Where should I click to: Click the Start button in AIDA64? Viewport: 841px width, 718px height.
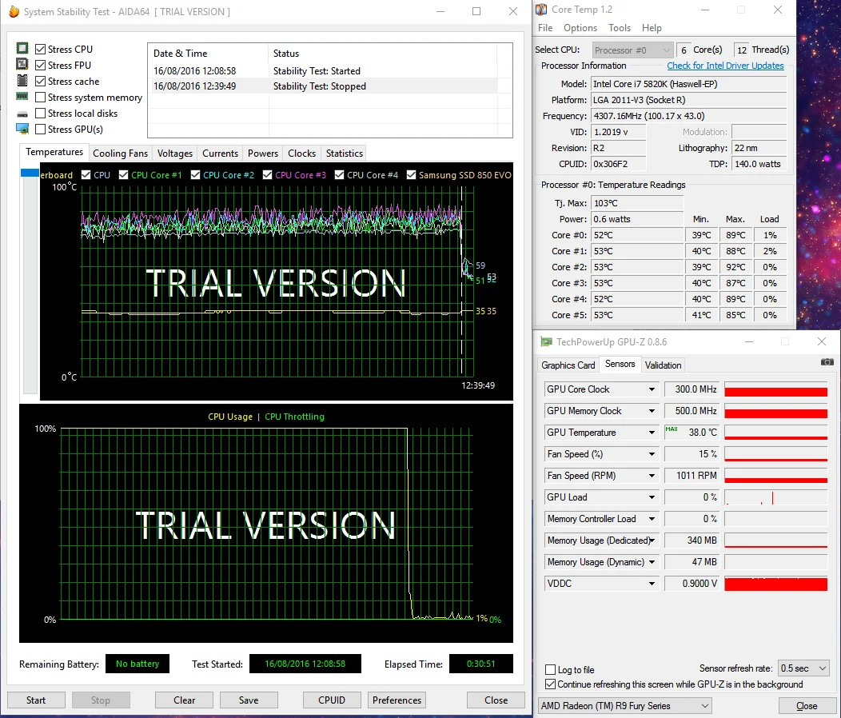click(36, 700)
